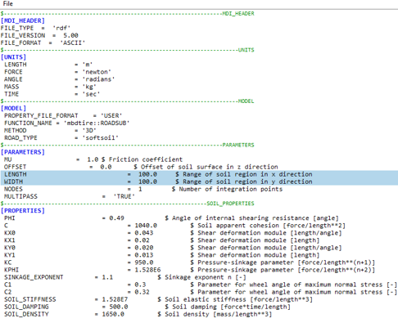The image size is (398, 323).
Task: Select the [PARAMETERS] block header
Action: click(x=23, y=152)
